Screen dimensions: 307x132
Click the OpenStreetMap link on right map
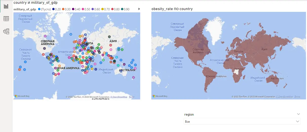tap(285, 97)
